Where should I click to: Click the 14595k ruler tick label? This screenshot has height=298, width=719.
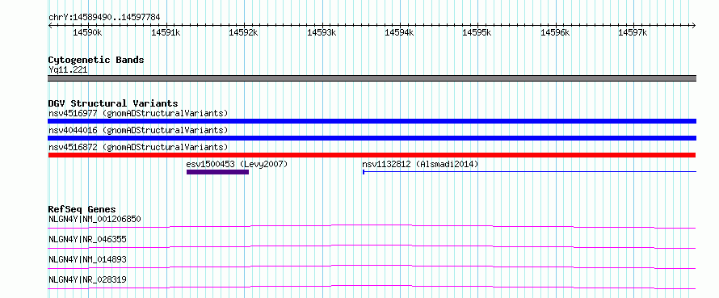[477, 32]
